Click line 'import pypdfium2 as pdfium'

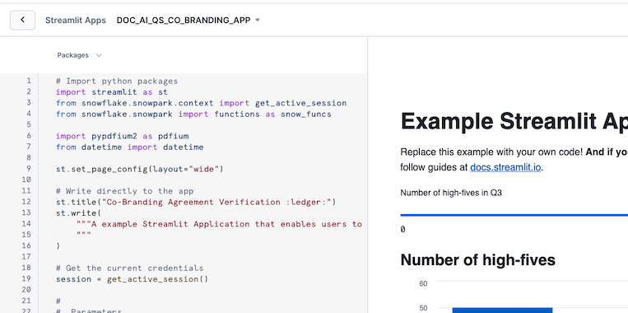pos(122,136)
